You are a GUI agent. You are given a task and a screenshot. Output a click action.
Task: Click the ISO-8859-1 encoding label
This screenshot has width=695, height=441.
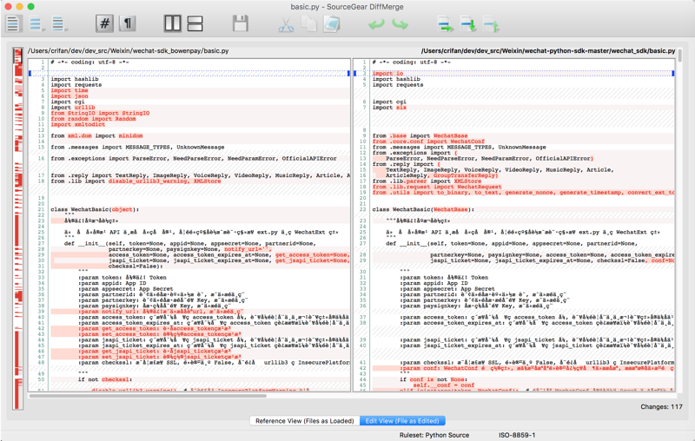click(517, 434)
